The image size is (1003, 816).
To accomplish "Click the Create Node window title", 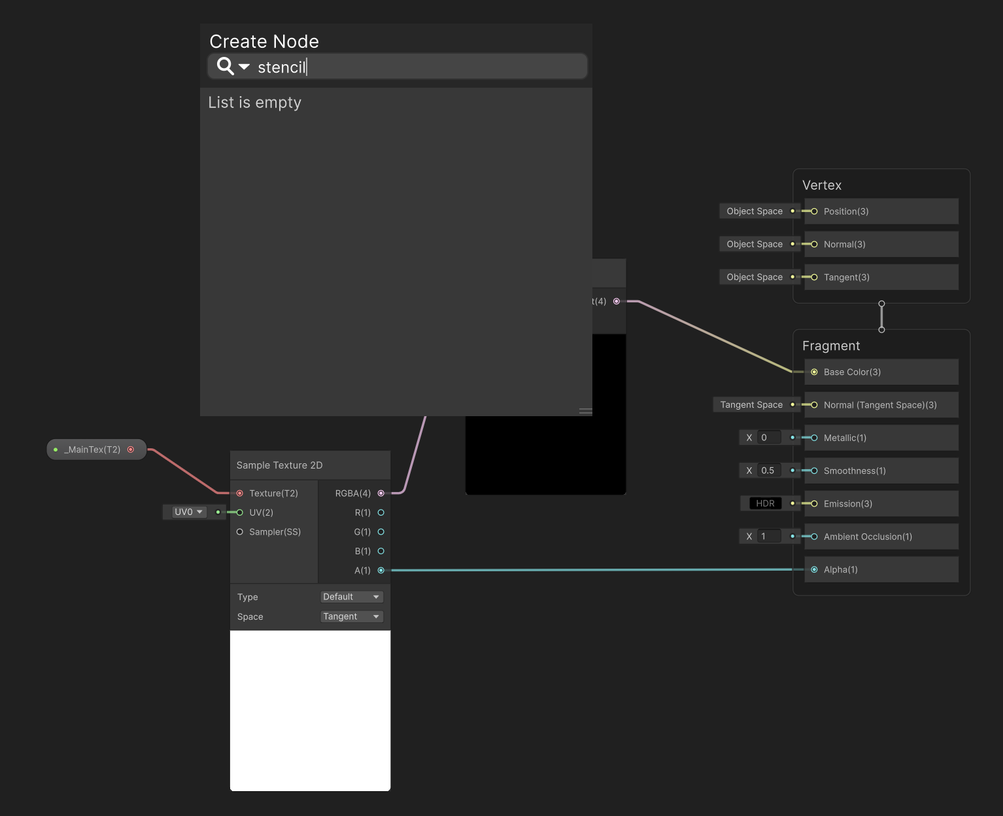I will (264, 41).
